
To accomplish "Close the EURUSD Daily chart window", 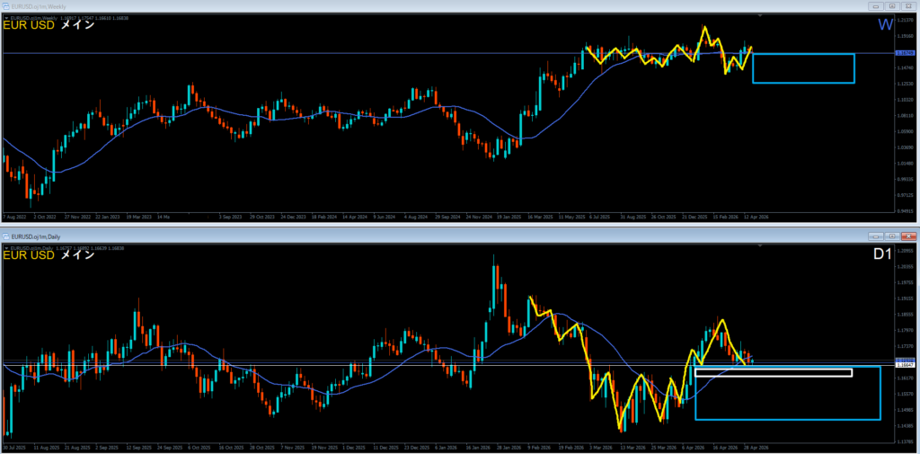I will (908, 236).
